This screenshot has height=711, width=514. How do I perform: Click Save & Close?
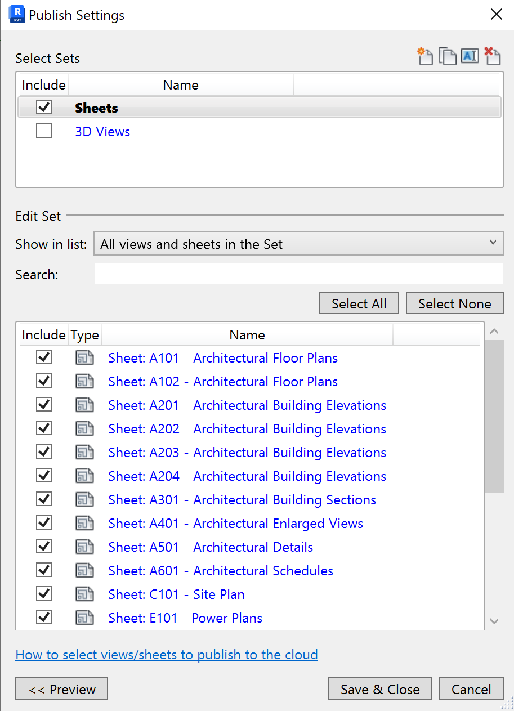tap(380, 688)
